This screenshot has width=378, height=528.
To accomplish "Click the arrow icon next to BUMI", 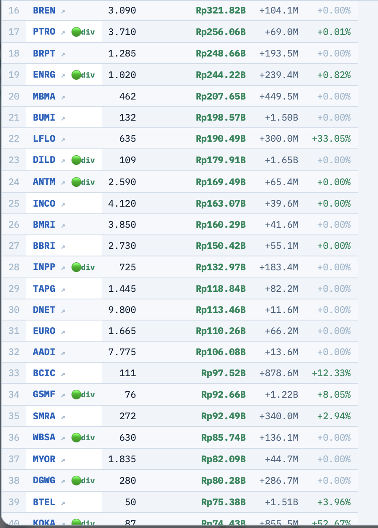I will [63, 119].
